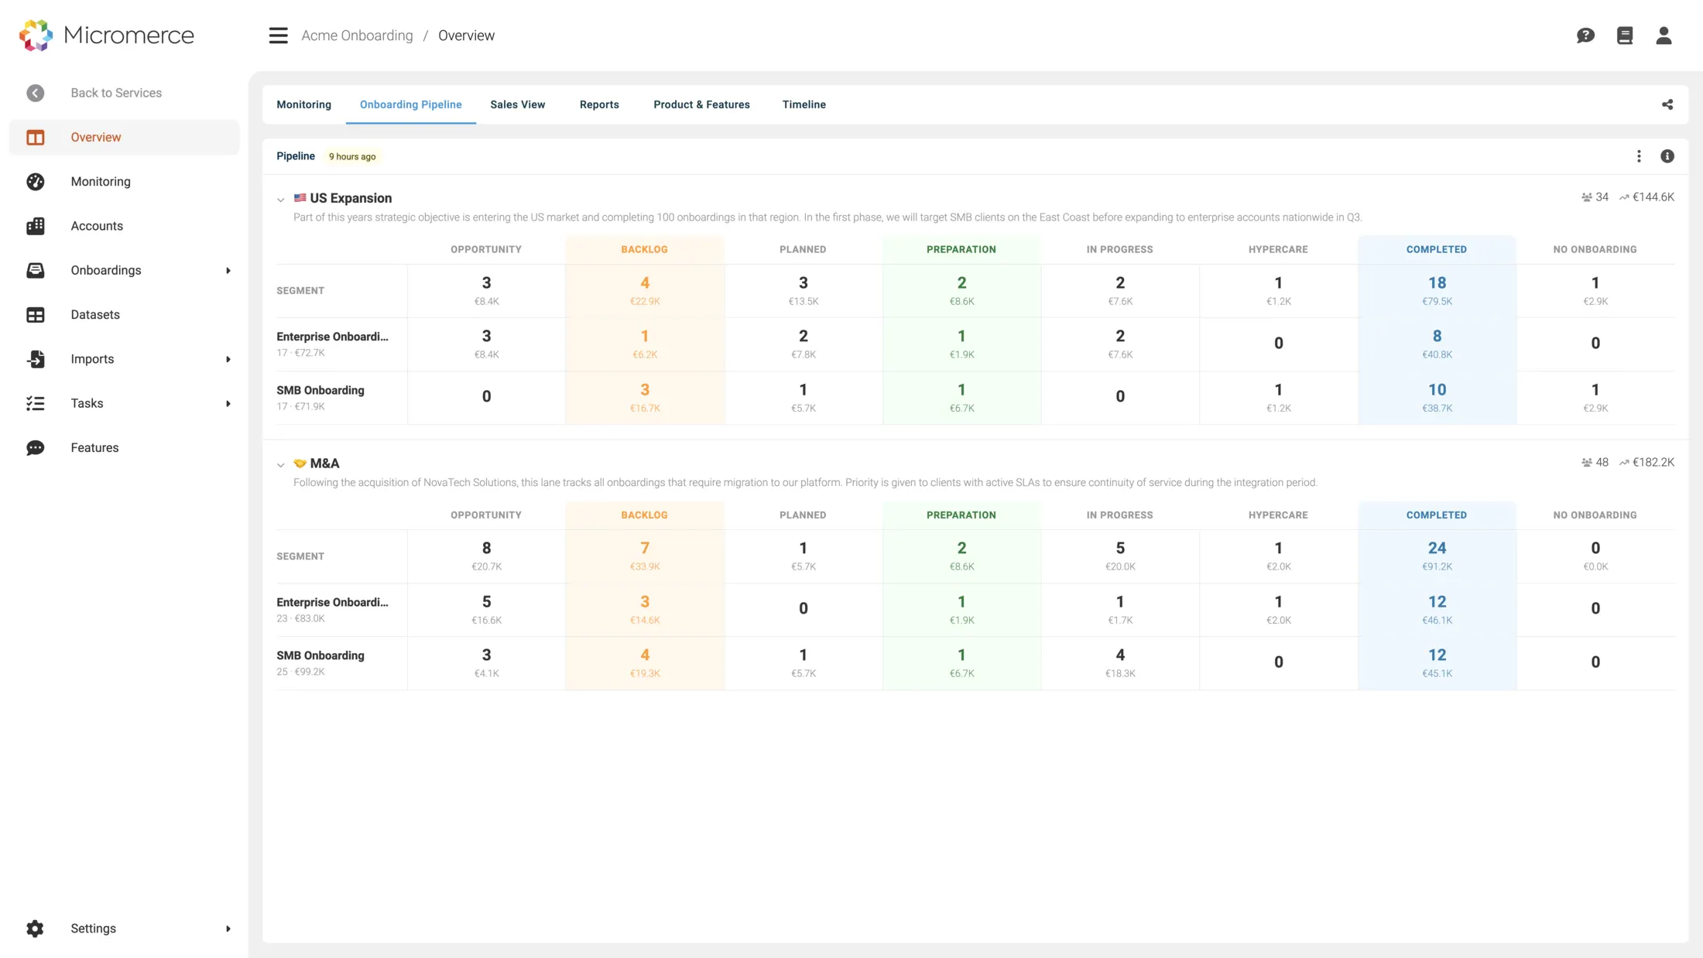Open Datasets in the sidebar
The image size is (1703, 958).
click(x=95, y=315)
